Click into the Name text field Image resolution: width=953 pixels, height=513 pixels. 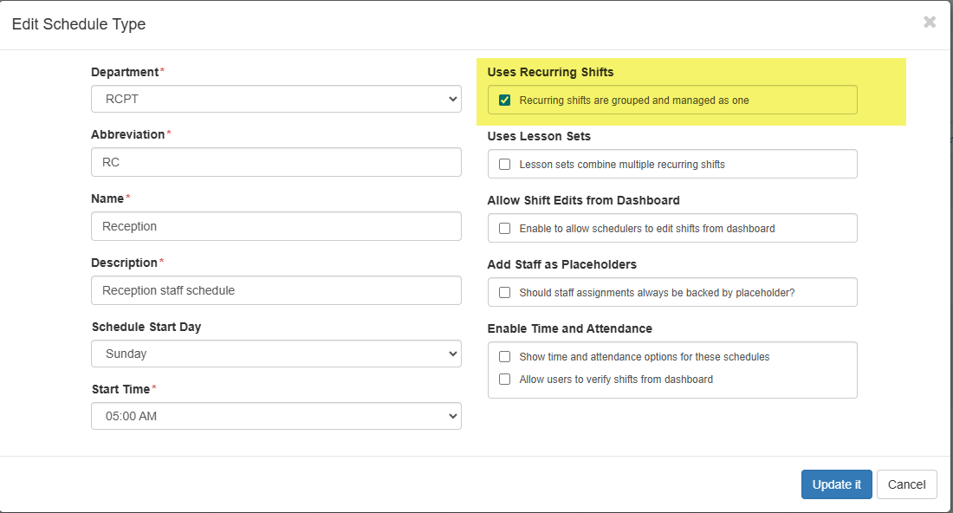tap(276, 226)
